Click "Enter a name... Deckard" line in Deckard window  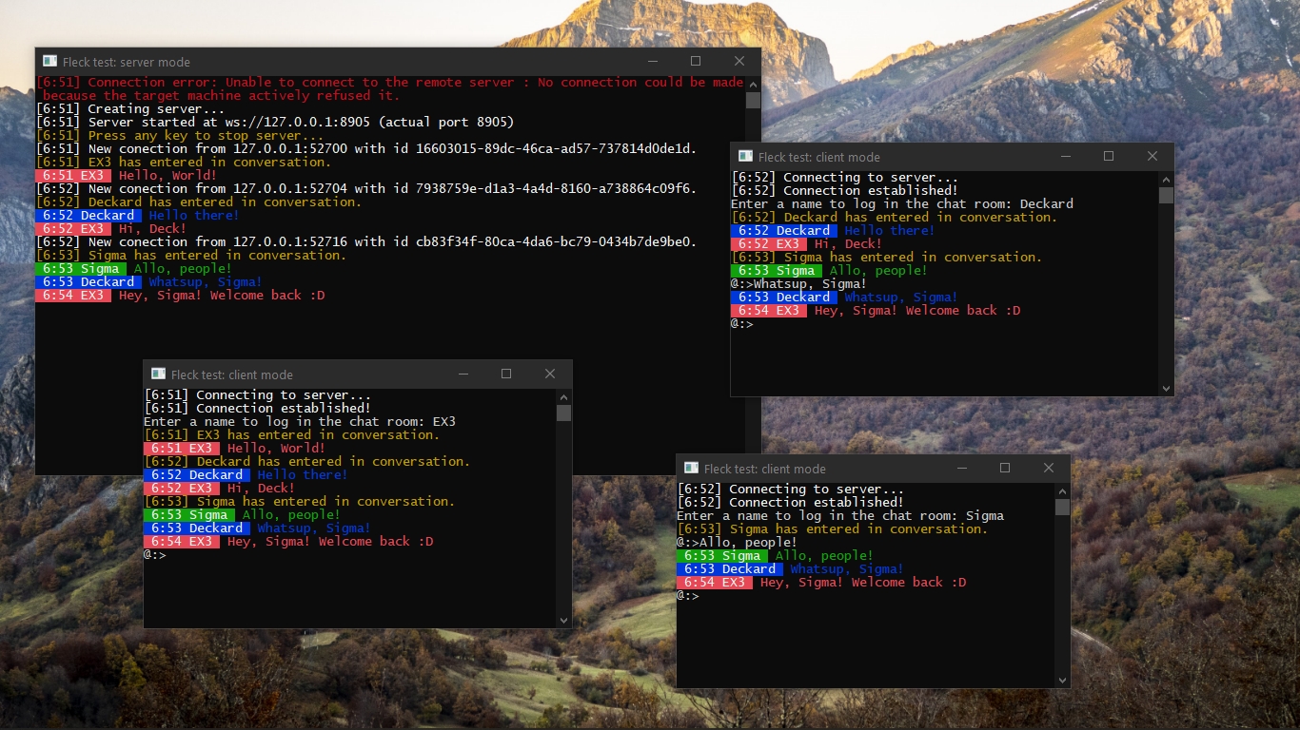tap(902, 204)
